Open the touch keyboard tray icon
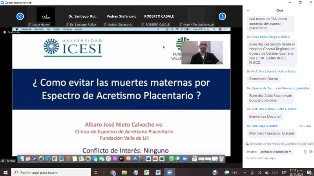This screenshot has height=176, width=314. [x=275, y=172]
